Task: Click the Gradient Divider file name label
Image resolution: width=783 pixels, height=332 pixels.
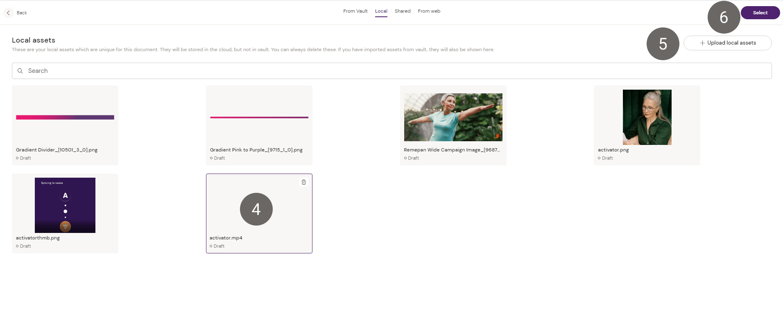Action: [57, 150]
